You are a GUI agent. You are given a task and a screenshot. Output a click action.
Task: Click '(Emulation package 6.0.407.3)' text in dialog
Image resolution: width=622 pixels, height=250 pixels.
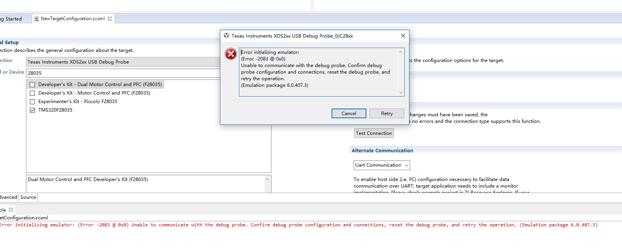pyautogui.click(x=275, y=85)
